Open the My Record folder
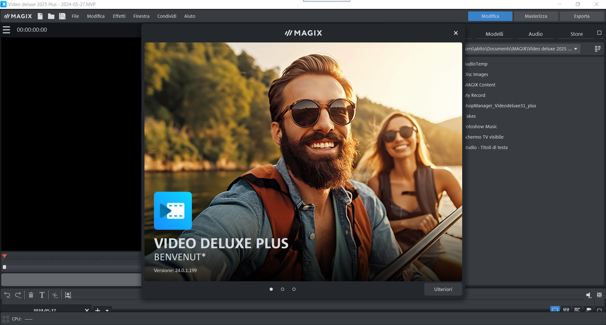The width and height of the screenshot is (606, 325). [x=475, y=95]
